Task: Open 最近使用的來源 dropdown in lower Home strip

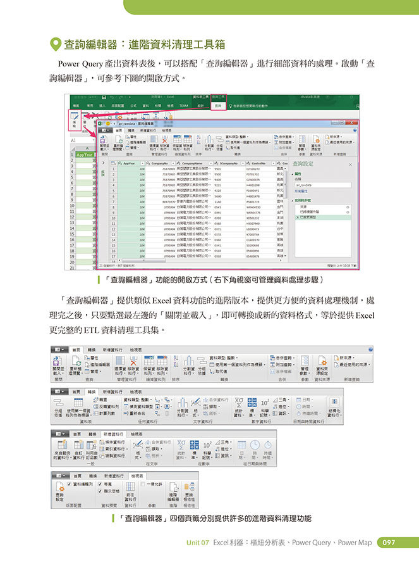Action: point(352,364)
